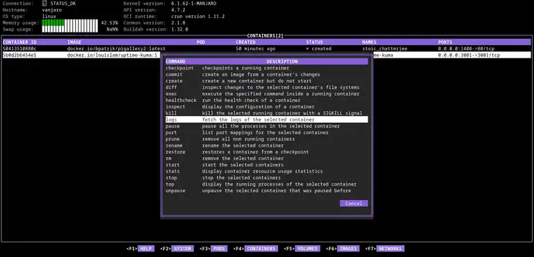
Task: Click the PORTS column header
Action: pos(445,42)
